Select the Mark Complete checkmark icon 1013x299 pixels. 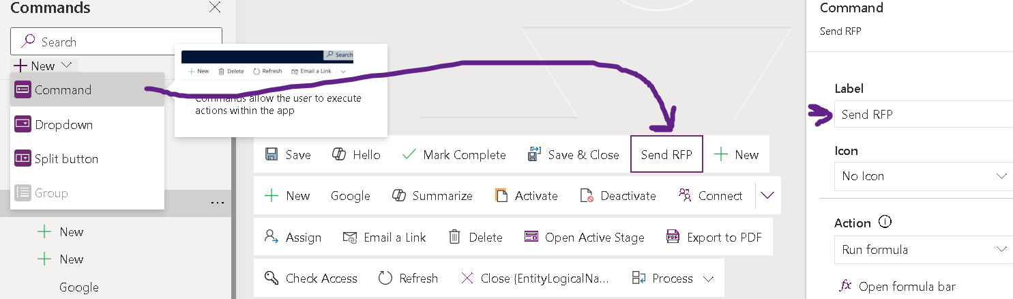409,154
